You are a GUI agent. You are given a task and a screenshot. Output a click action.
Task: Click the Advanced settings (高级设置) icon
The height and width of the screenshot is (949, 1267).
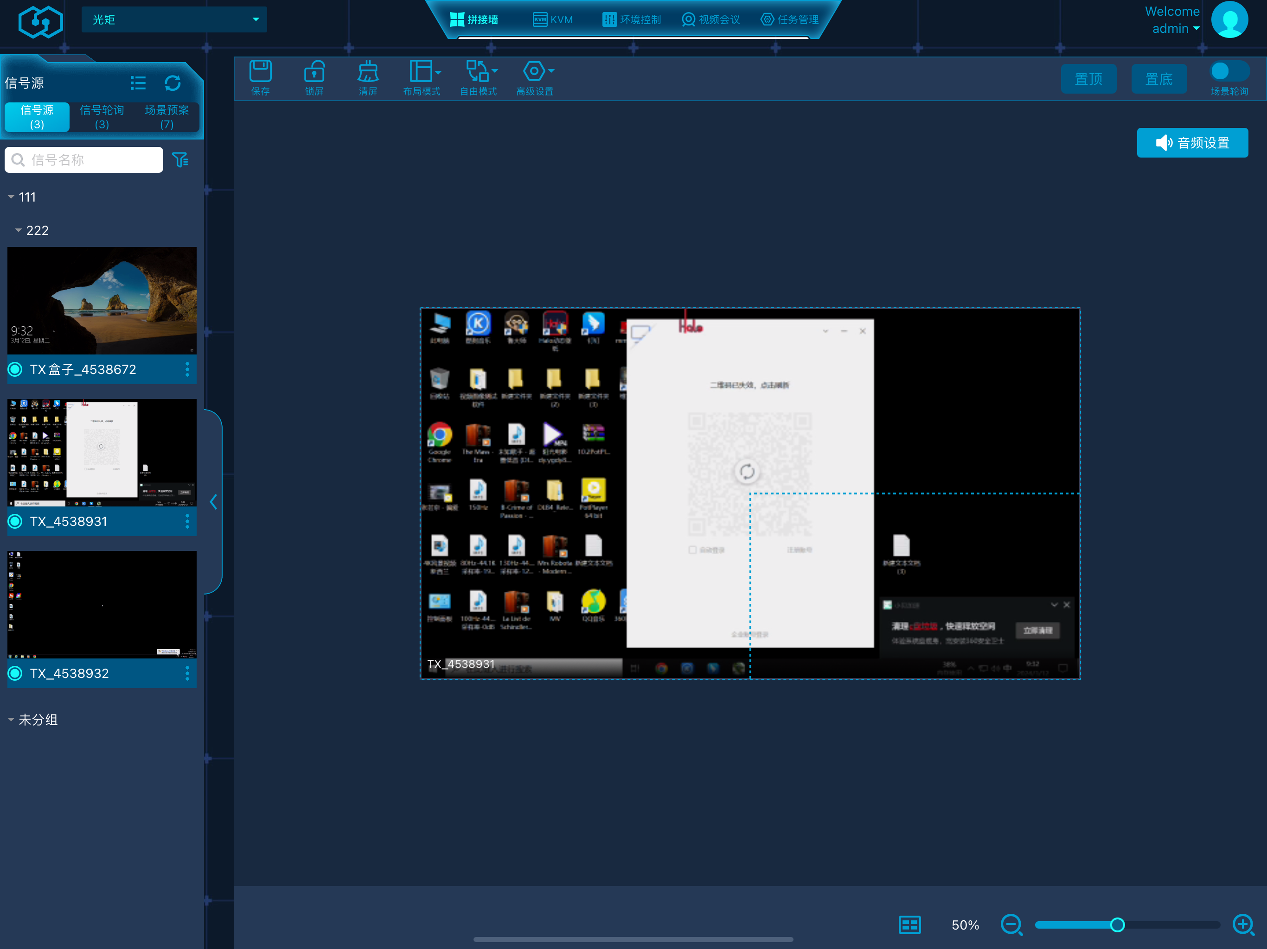[x=533, y=71]
